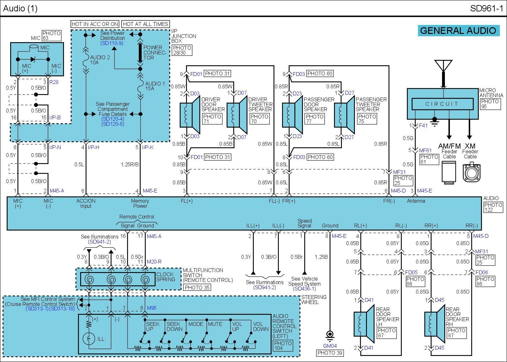Click the GENERAL AUDIO title label
Viewport: 507px width, 362px height.
pyautogui.click(x=458, y=31)
